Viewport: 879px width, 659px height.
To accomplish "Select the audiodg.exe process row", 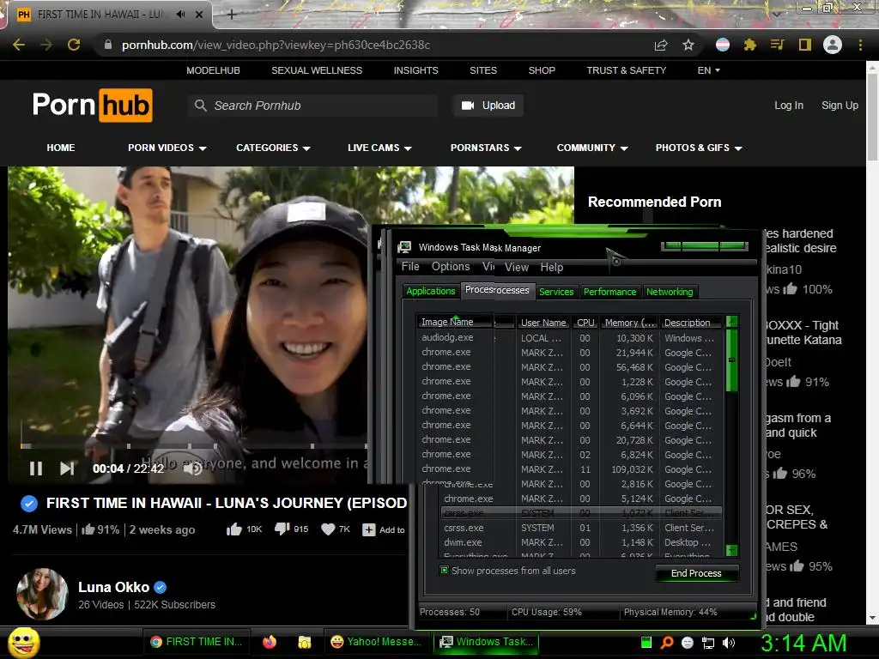I will [569, 338].
